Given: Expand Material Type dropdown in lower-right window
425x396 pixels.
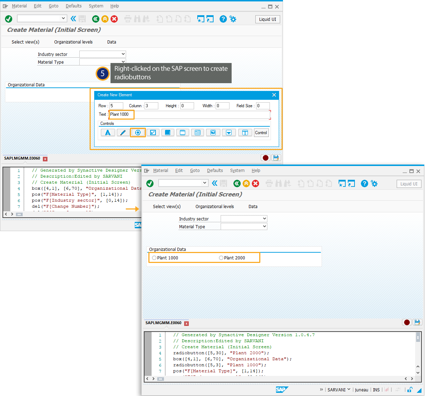Looking at the screenshot, I should (264, 226).
